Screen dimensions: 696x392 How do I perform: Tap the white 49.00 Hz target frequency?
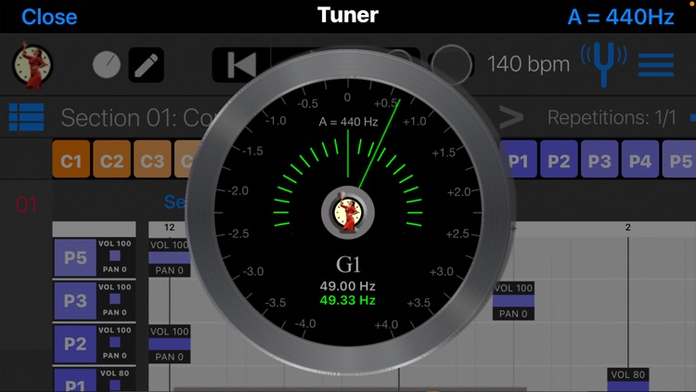click(x=348, y=286)
